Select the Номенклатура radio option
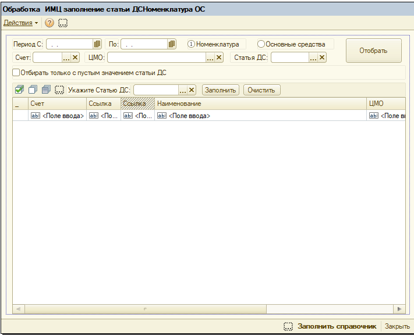This screenshot has height=335, width=414. 191,44
